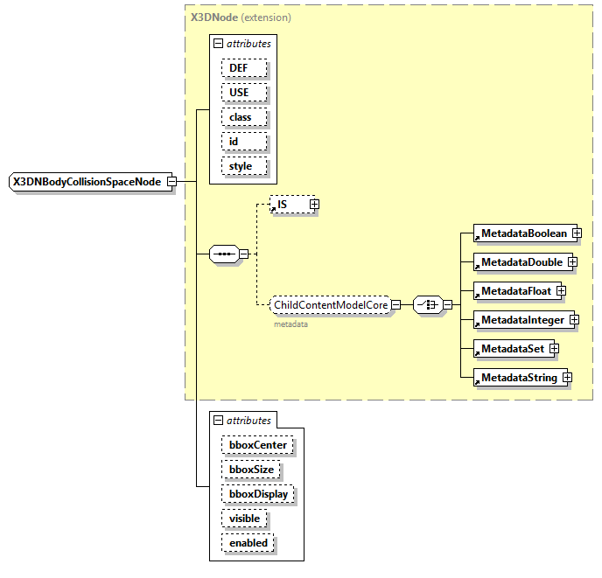Expand the MetadataDouble plus box
The image size is (602, 578).
[x=571, y=261]
